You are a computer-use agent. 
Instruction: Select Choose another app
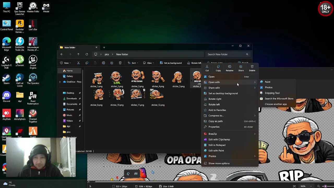277,104
